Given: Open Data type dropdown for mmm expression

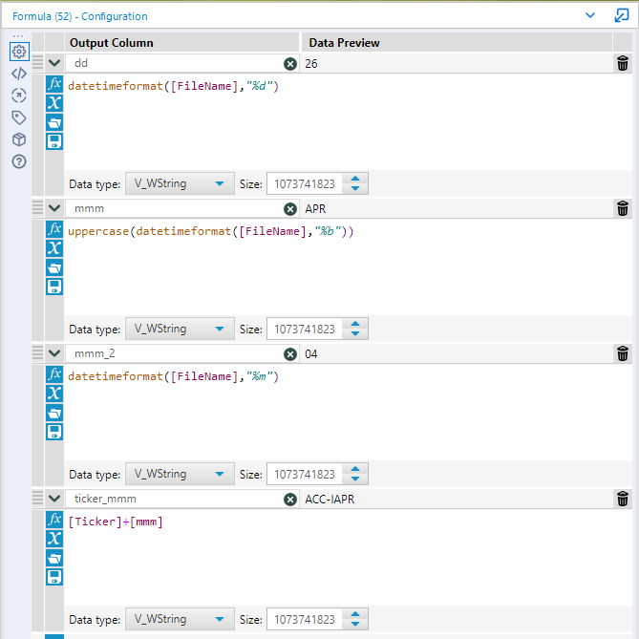Looking at the screenshot, I should pos(180,329).
